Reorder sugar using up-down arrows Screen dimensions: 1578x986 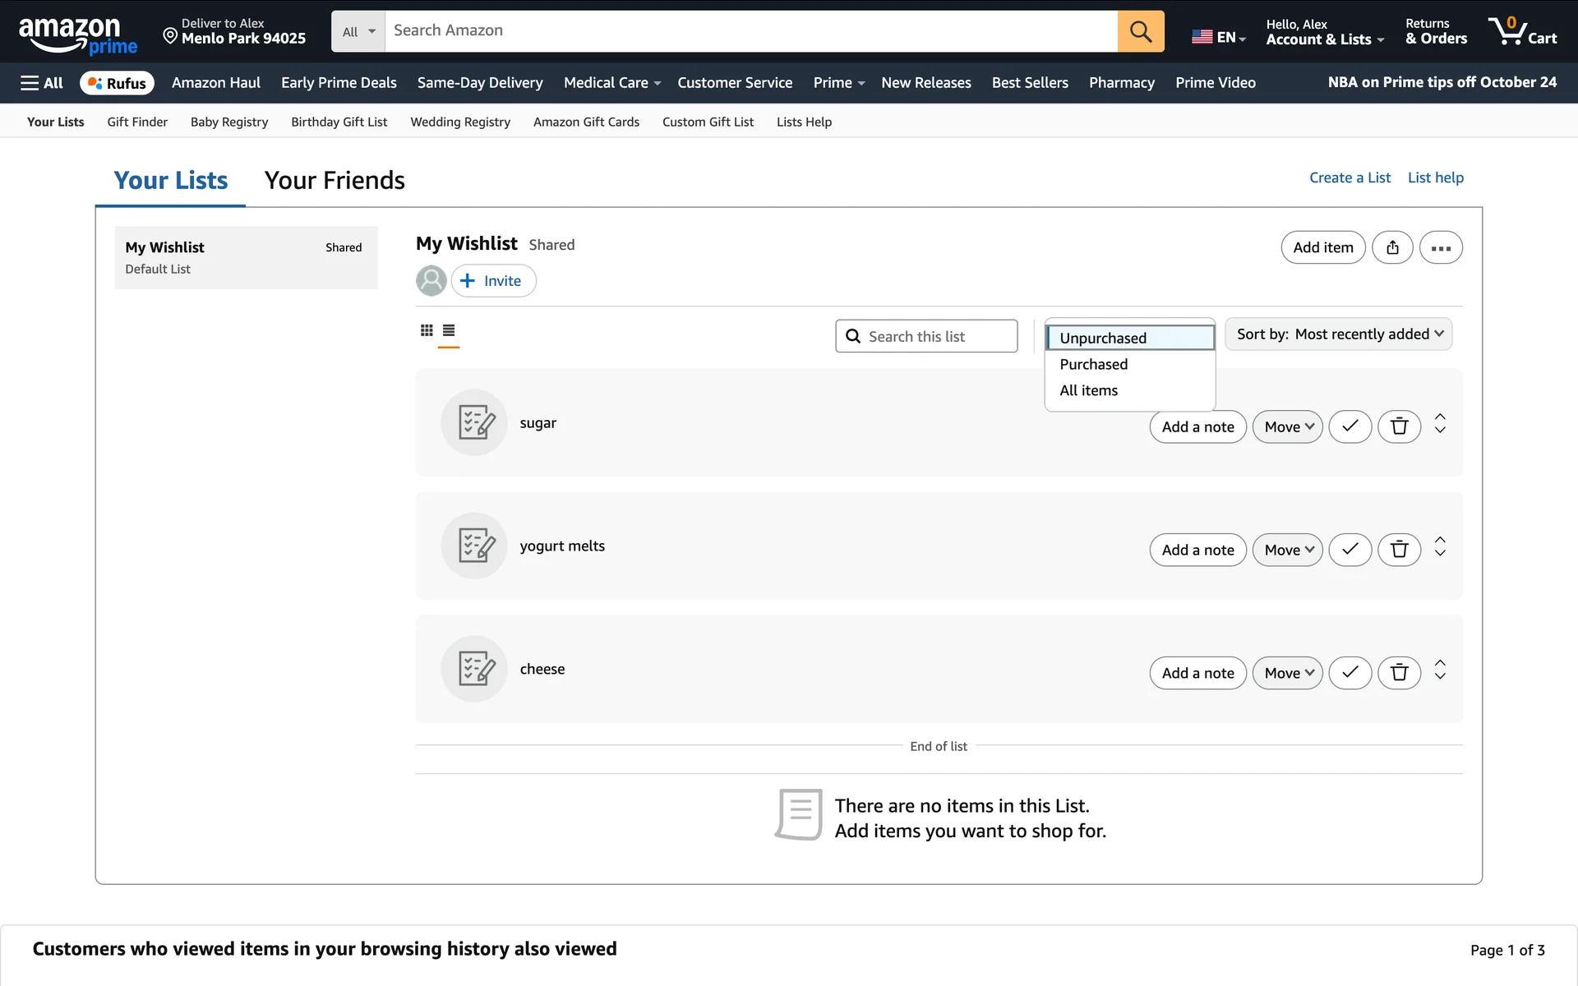(x=1440, y=423)
